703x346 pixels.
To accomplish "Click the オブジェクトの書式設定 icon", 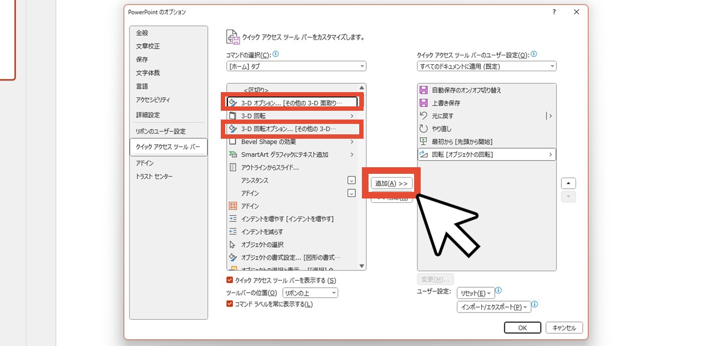I will (233, 257).
